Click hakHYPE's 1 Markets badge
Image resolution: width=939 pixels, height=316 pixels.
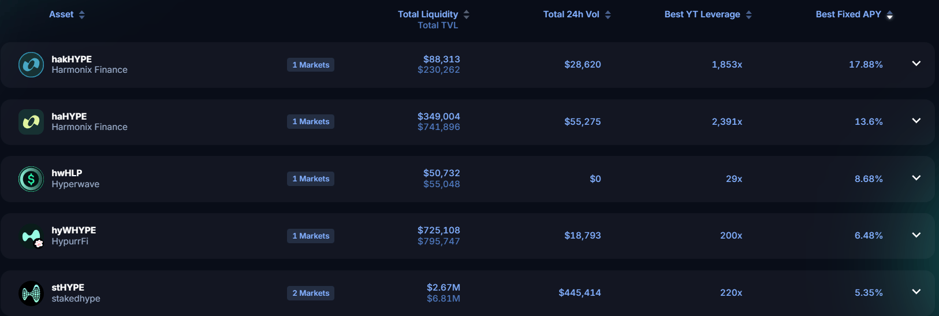pyautogui.click(x=311, y=65)
